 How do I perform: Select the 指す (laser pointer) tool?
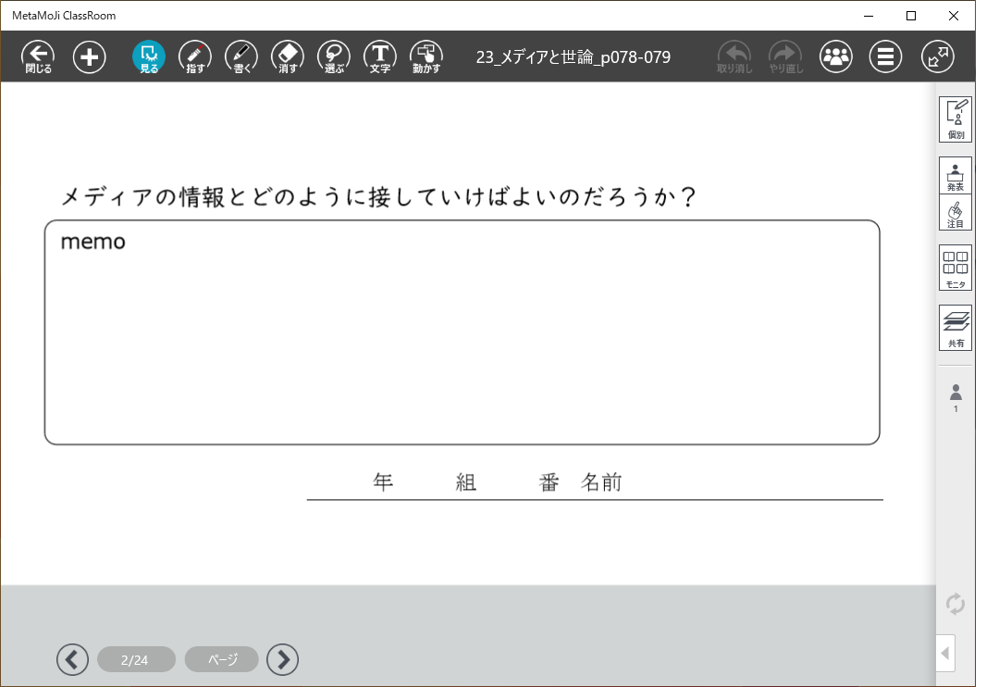[x=195, y=57]
